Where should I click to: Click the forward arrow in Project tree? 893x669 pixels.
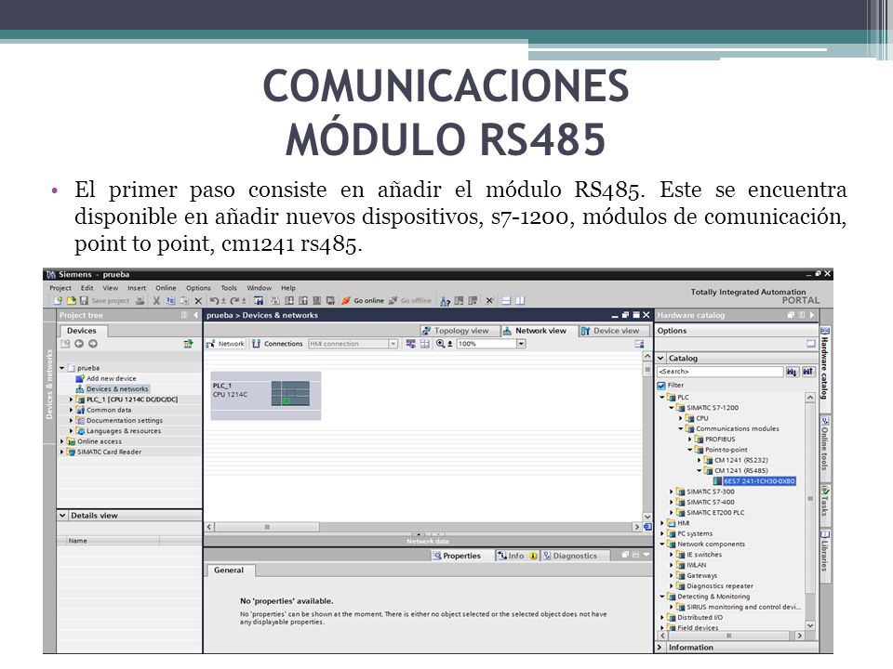[93, 344]
